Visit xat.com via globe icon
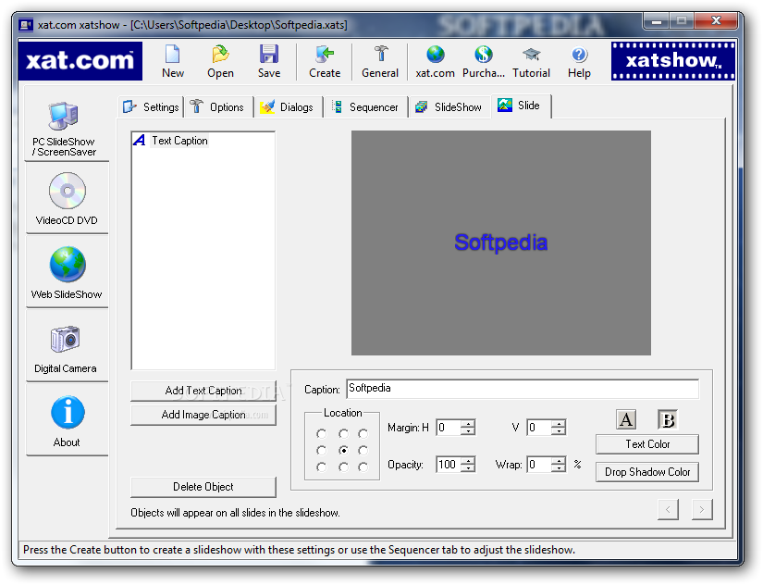Viewport: 763px width, 585px height. 435,55
